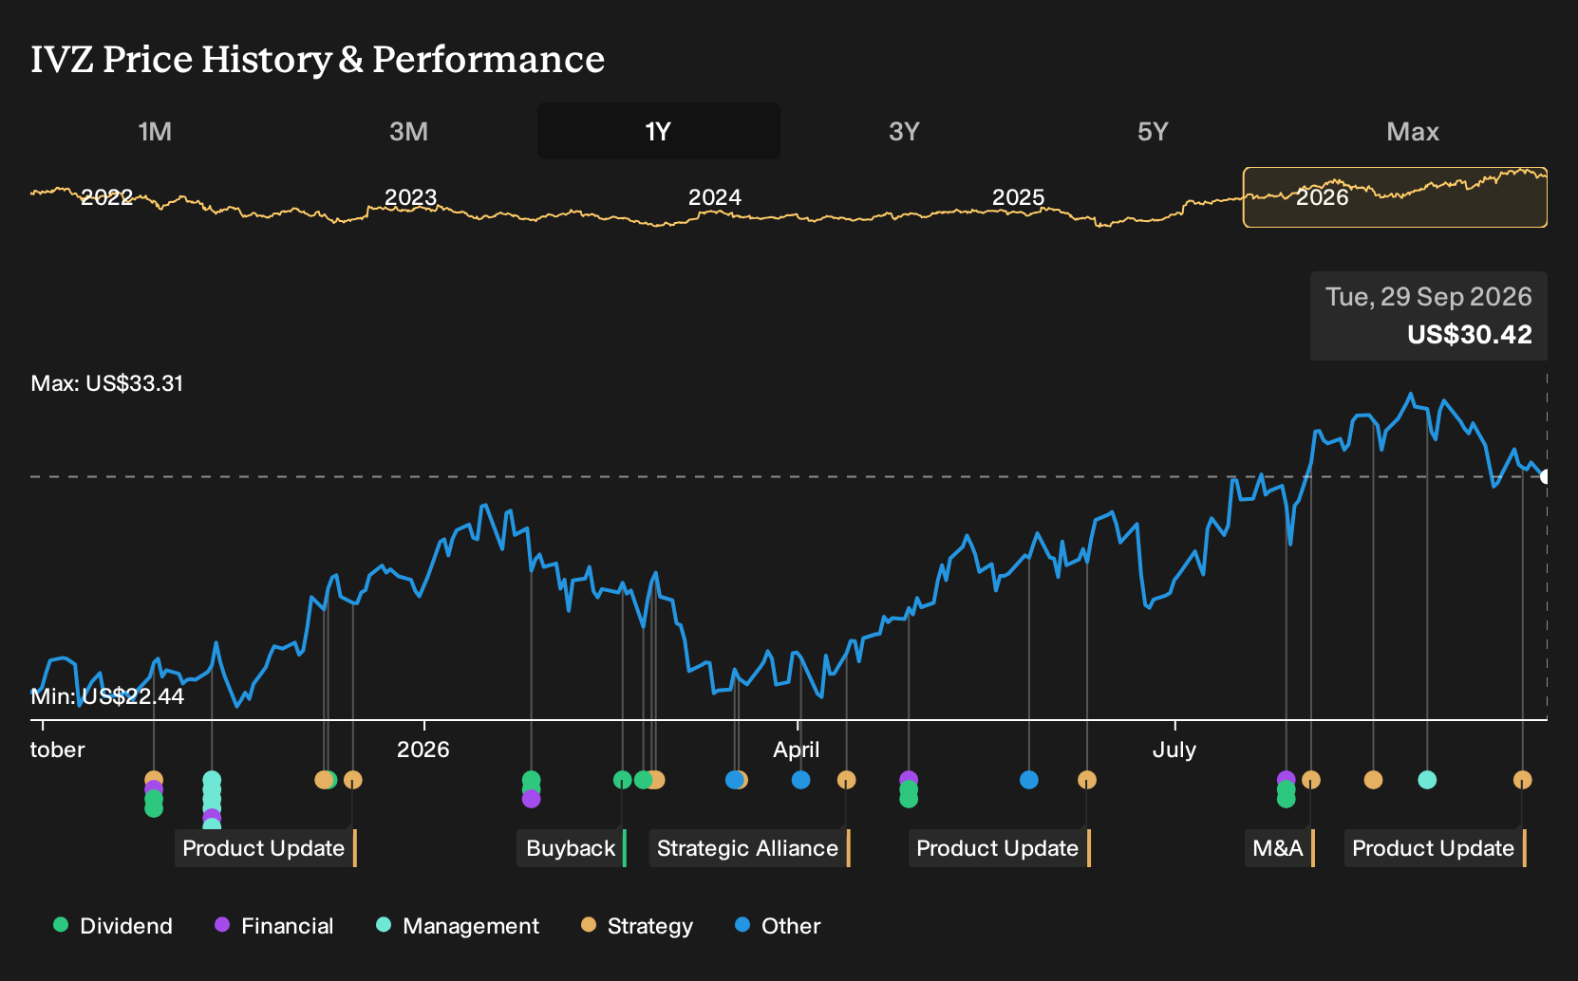Toggle the Other legend filter
Screen dimensions: 1578x981
778,926
